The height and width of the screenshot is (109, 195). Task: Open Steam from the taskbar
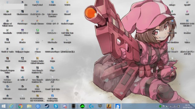pos(47,106)
